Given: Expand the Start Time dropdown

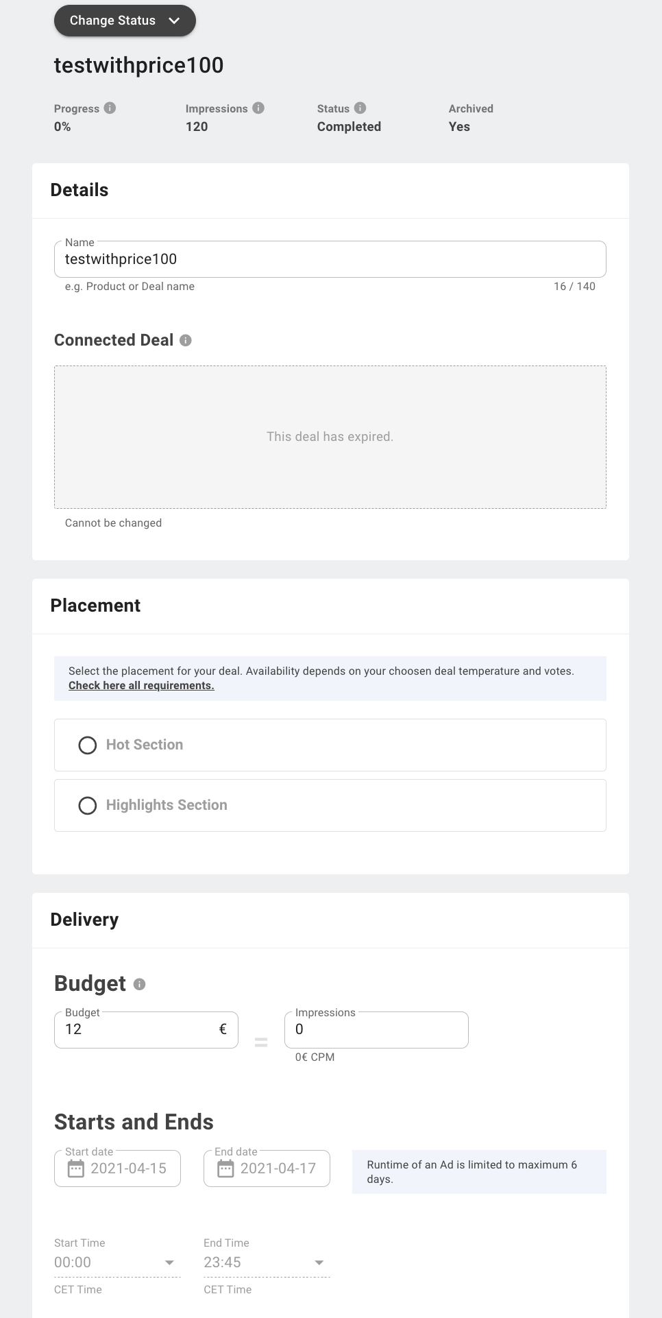Looking at the screenshot, I should [169, 1262].
